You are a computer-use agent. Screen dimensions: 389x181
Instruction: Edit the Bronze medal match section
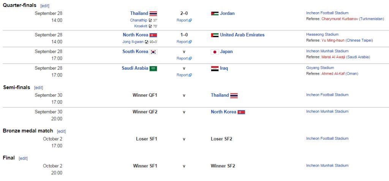(x=61, y=131)
